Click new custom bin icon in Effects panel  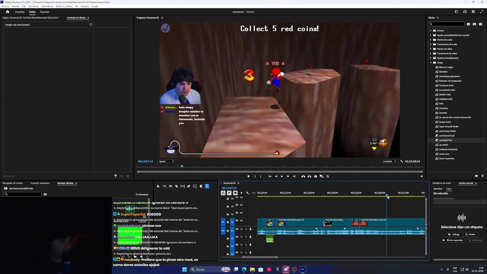(x=476, y=176)
